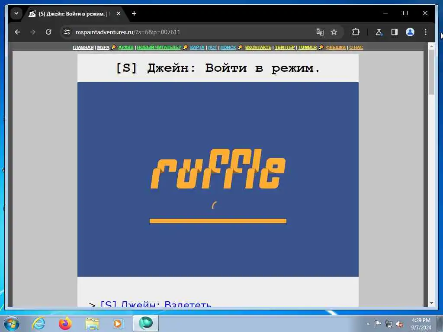Click the vertical scrollbar thumb

click(431, 72)
